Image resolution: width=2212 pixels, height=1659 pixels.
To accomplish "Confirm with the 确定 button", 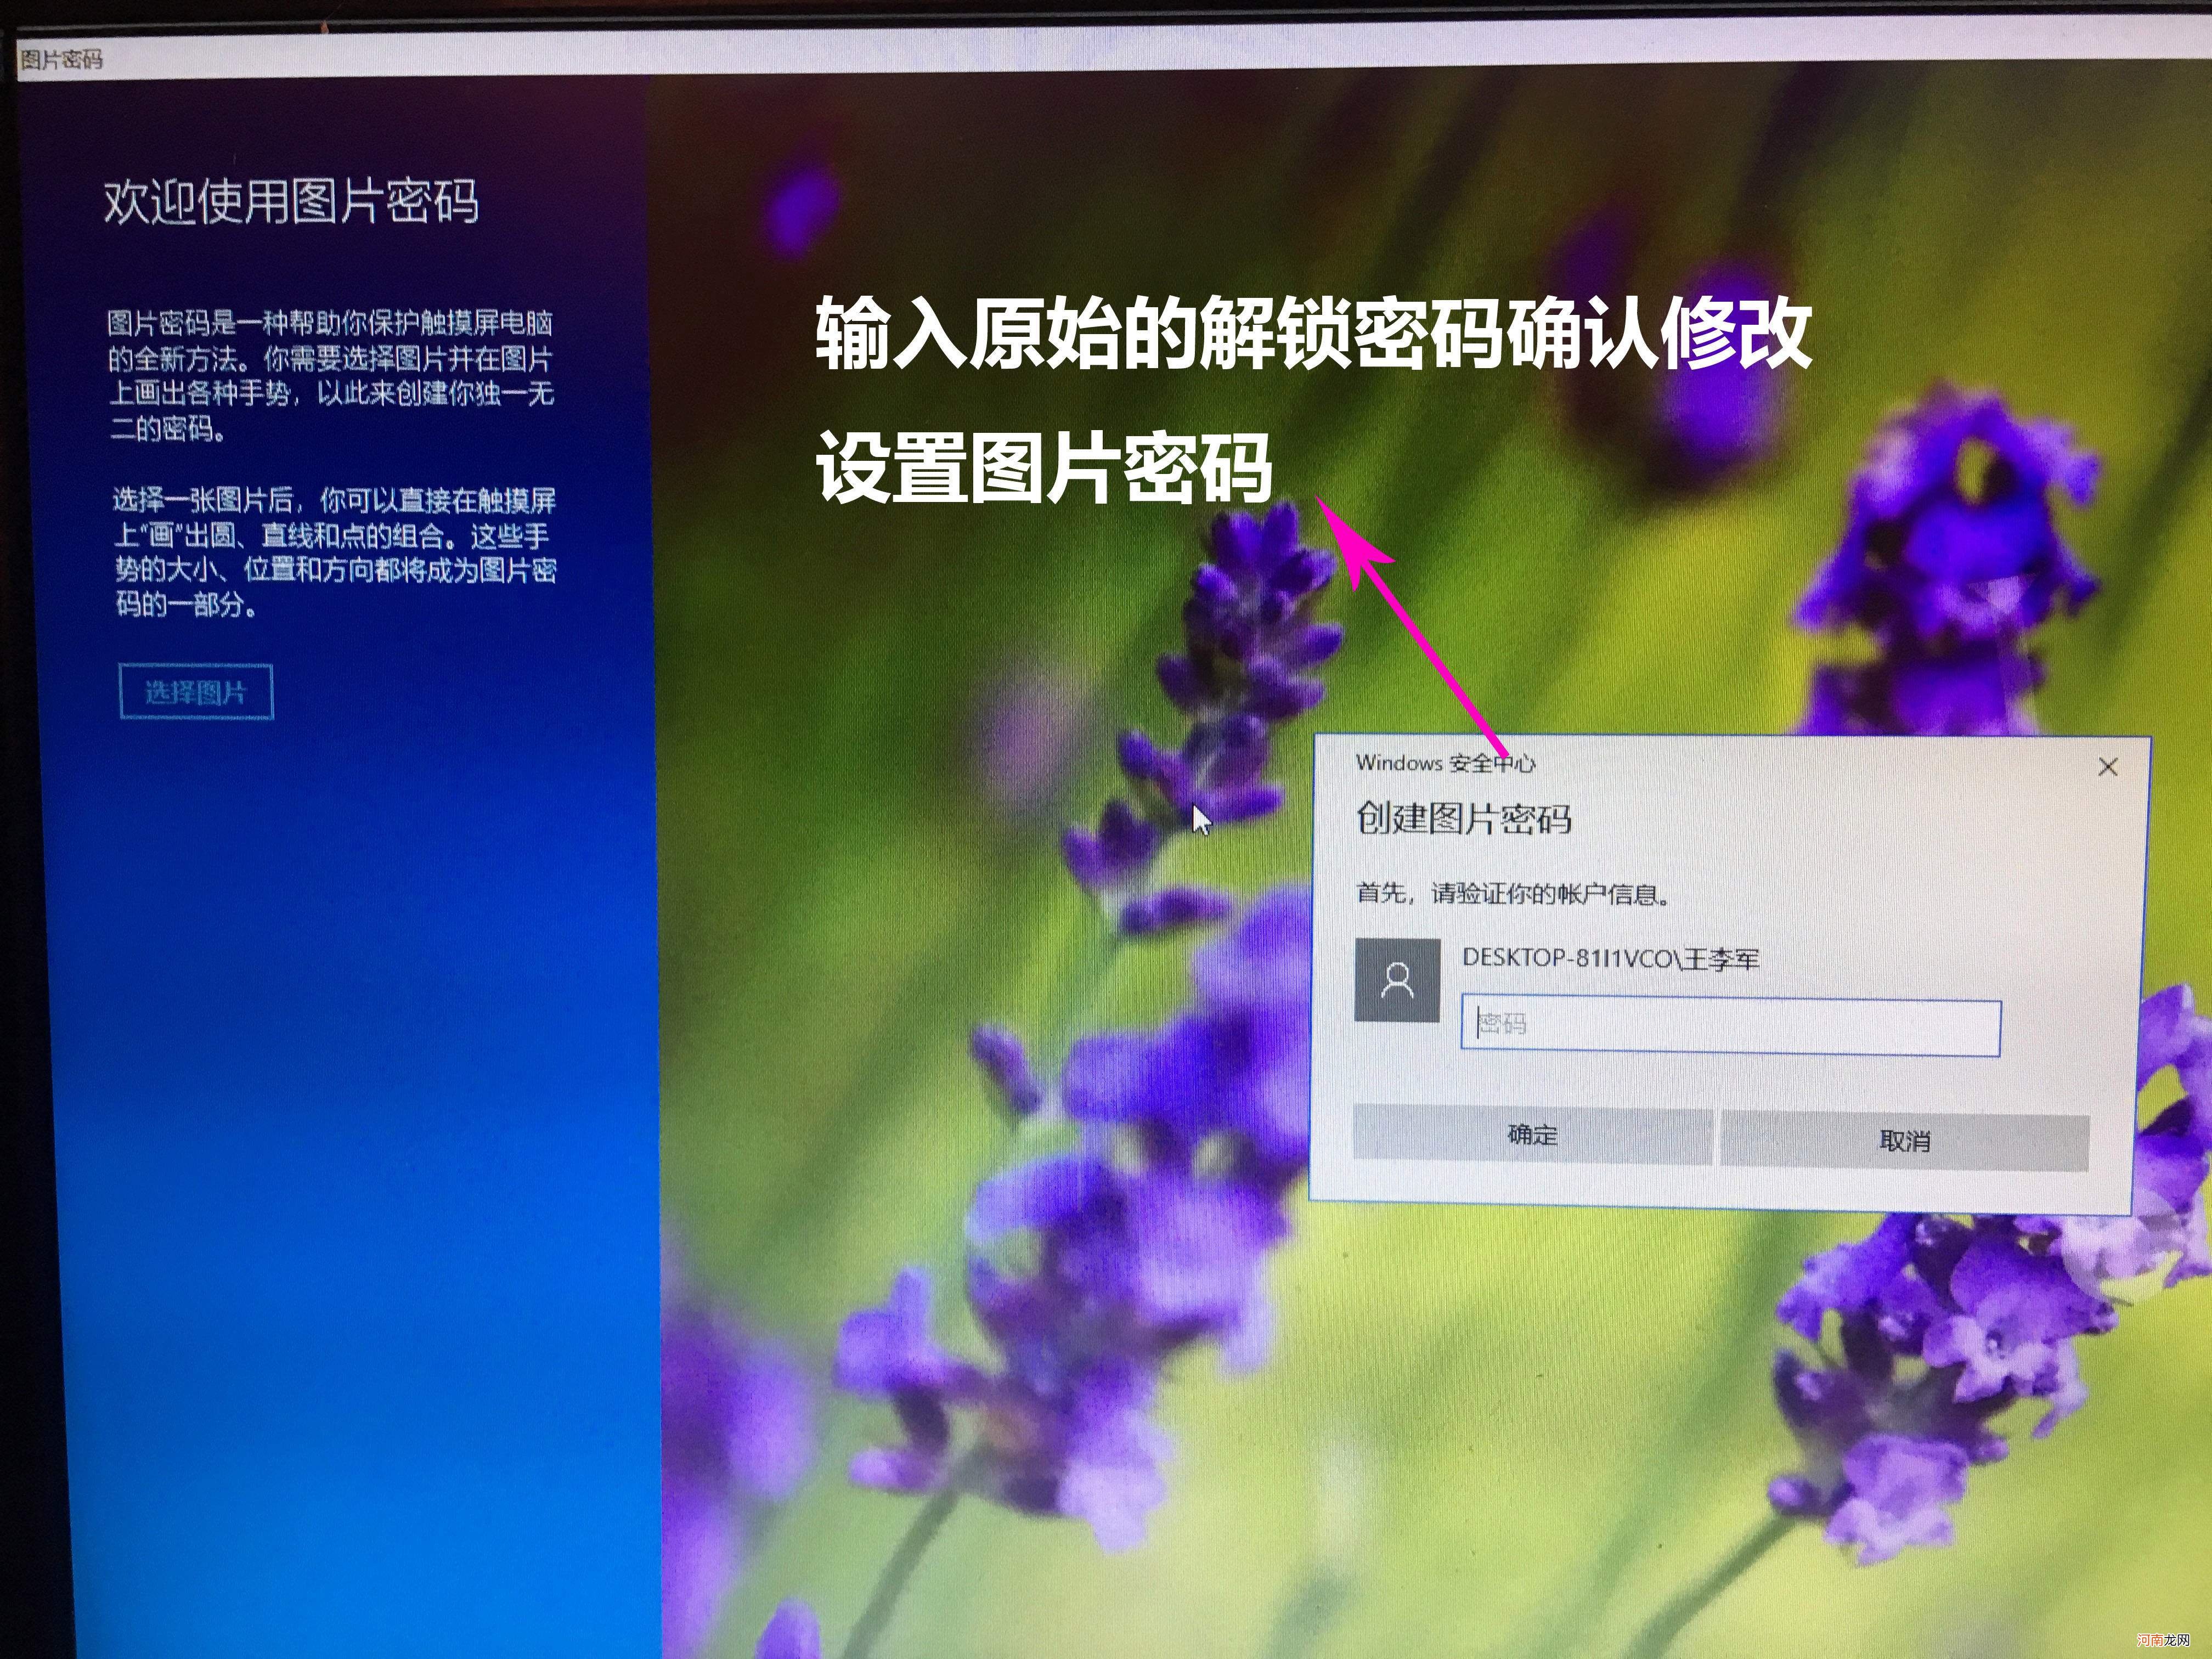I will (x=1533, y=1135).
